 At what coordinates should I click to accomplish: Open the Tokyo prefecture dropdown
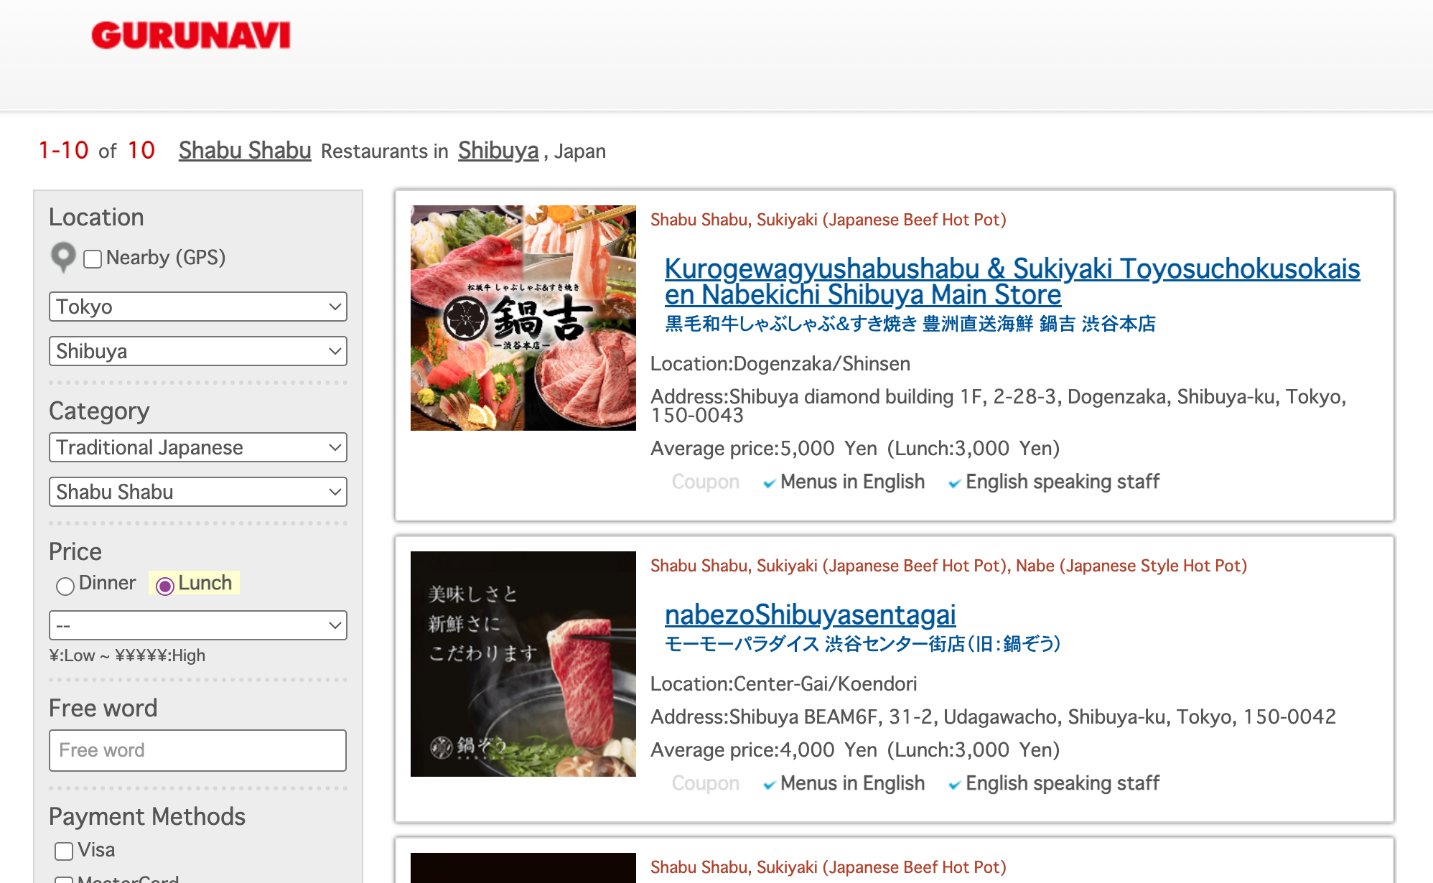[x=197, y=307]
